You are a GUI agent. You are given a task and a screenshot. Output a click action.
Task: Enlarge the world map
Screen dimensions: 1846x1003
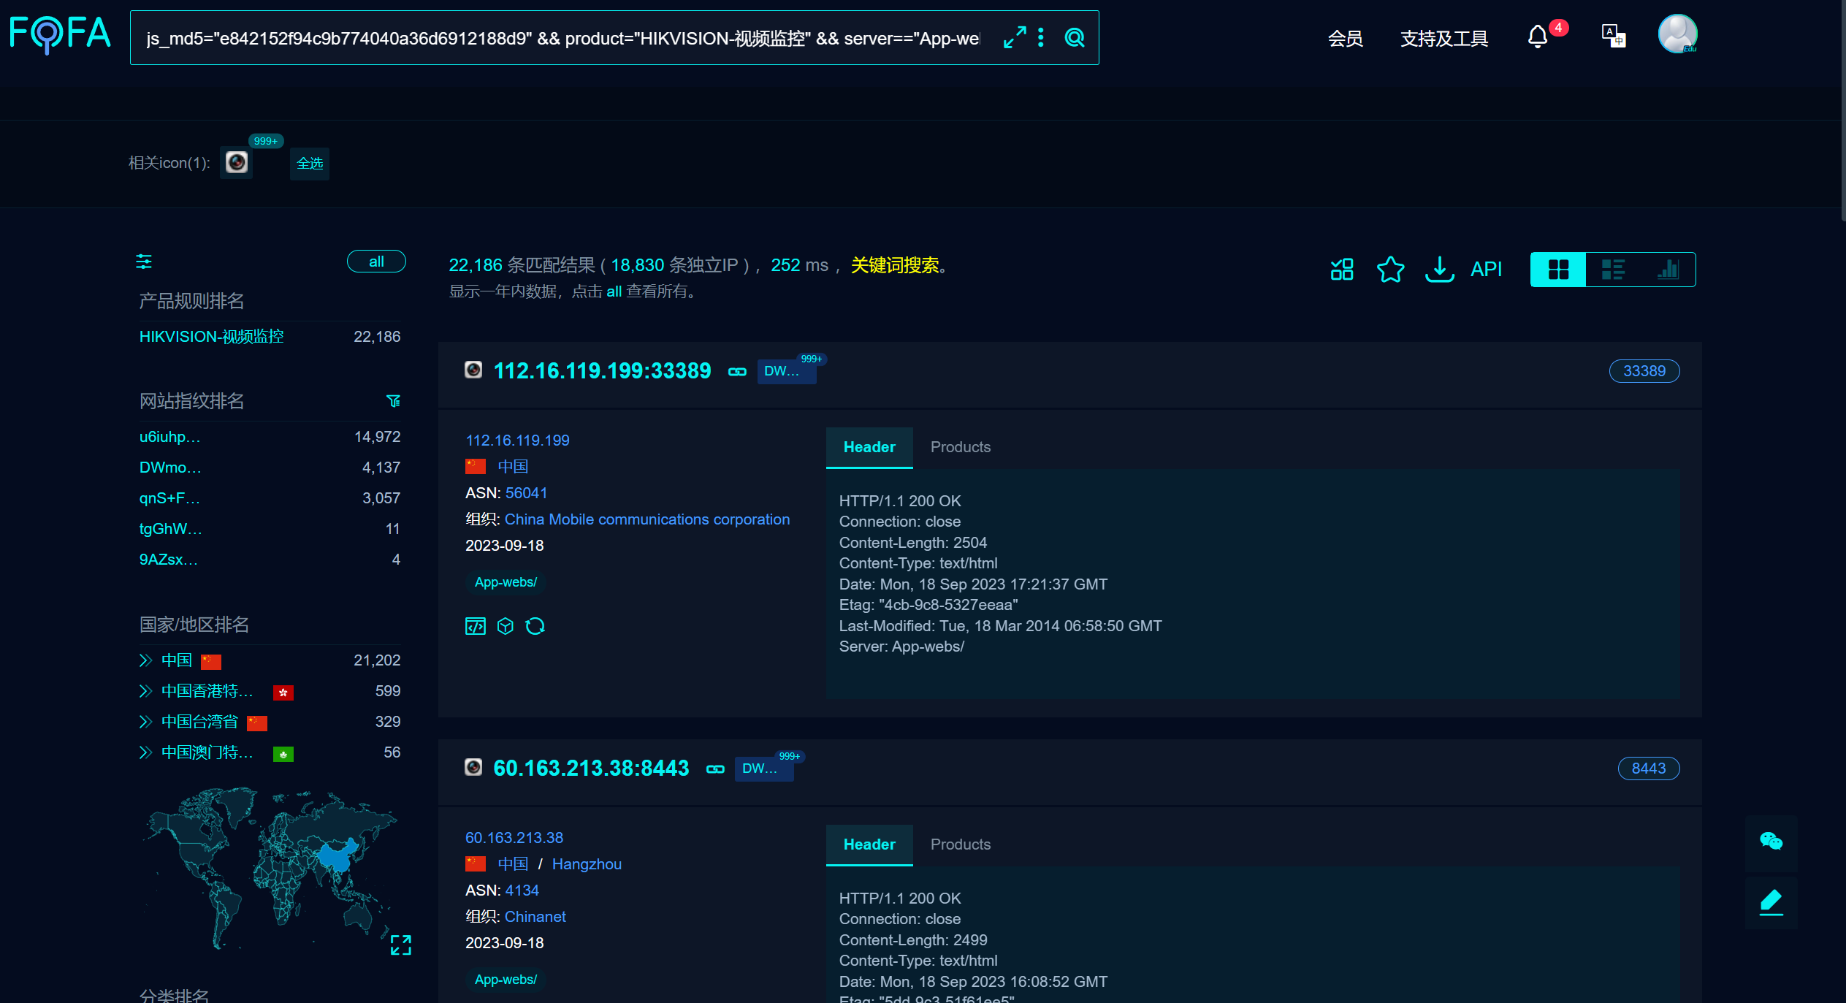click(401, 945)
